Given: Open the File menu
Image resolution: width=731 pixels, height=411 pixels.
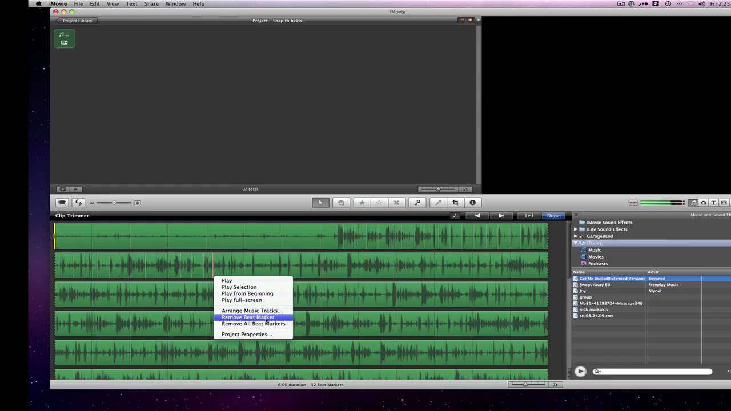Looking at the screenshot, I should tap(78, 4).
